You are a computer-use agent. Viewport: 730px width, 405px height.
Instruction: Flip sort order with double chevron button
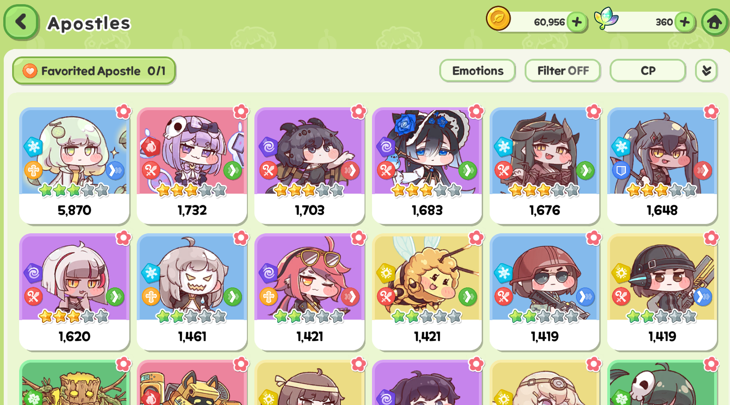point(706,71)
